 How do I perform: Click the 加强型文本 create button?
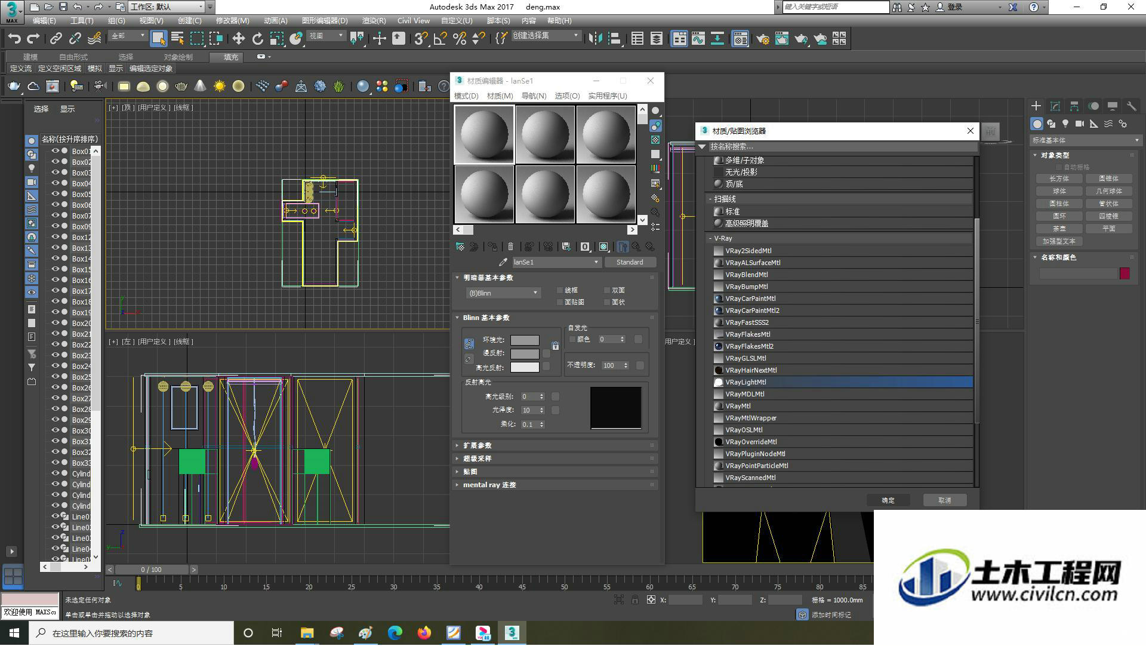[1059, 242]
